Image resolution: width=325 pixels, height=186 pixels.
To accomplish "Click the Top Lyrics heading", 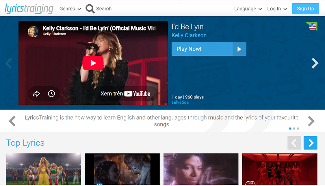I will 25,143.
